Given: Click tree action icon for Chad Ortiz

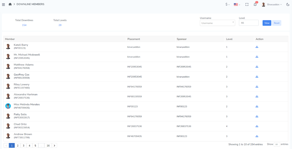Looking at the screenshot, I should [257, 126].
